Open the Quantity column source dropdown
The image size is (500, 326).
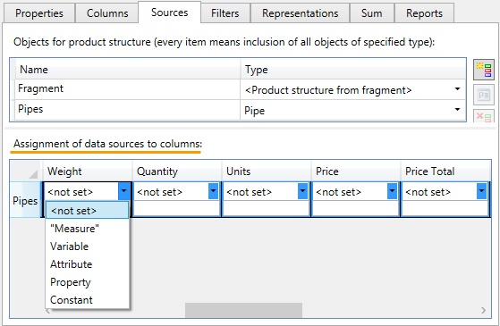(x=213, y=191)
